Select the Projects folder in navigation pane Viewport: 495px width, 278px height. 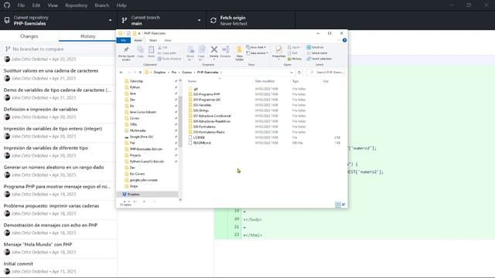[135, 155]
